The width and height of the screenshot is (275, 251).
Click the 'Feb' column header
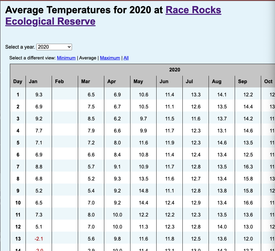59,82
